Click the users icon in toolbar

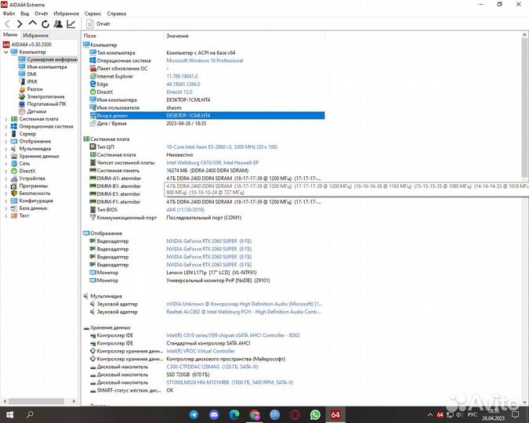click(58, 24)
